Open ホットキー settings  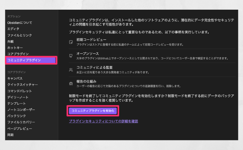(15, 48)
